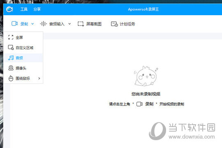Screen dimensions: 222x148
Task: Click the 屏幕截图 dashed rectangle icon
Action: [81, 24]
